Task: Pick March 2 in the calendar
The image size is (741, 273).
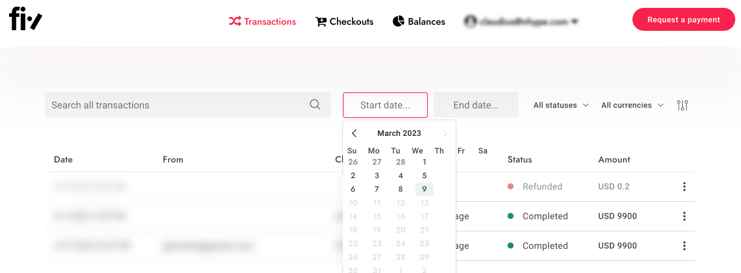Action: coord(353,176)
